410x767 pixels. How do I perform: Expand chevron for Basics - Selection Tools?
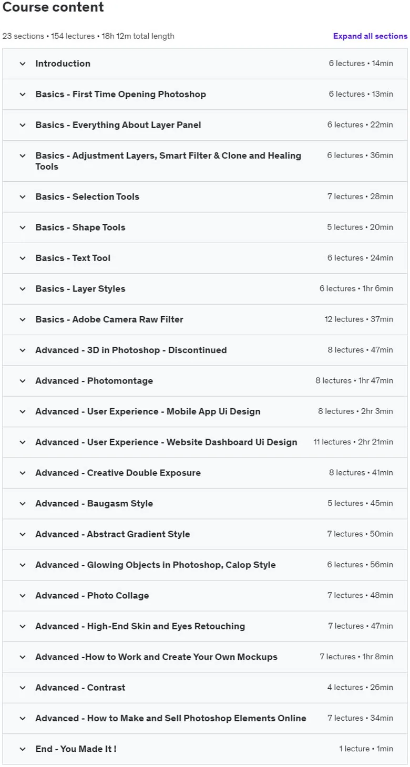pyautogui.click(x=22, y=197)
